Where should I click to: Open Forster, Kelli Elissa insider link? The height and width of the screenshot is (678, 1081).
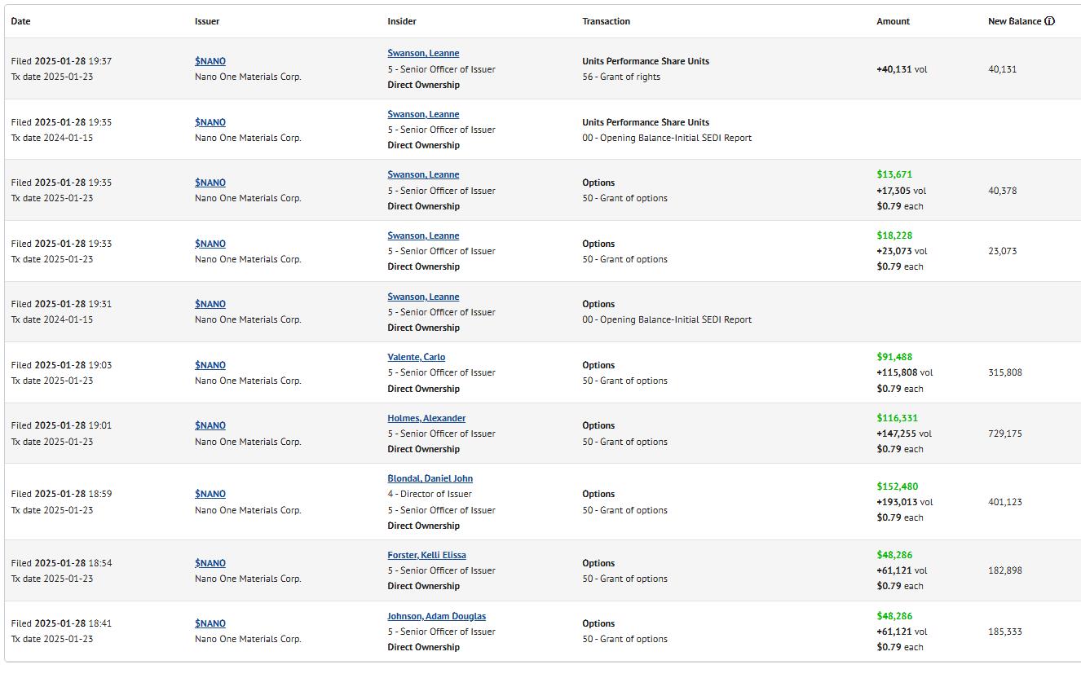(x=426, y=555)
